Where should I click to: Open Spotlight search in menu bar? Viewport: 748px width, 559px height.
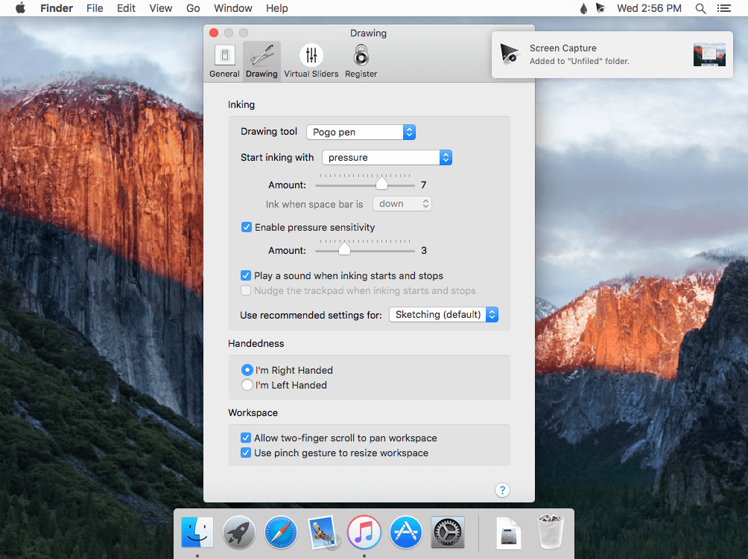(700, 8)
